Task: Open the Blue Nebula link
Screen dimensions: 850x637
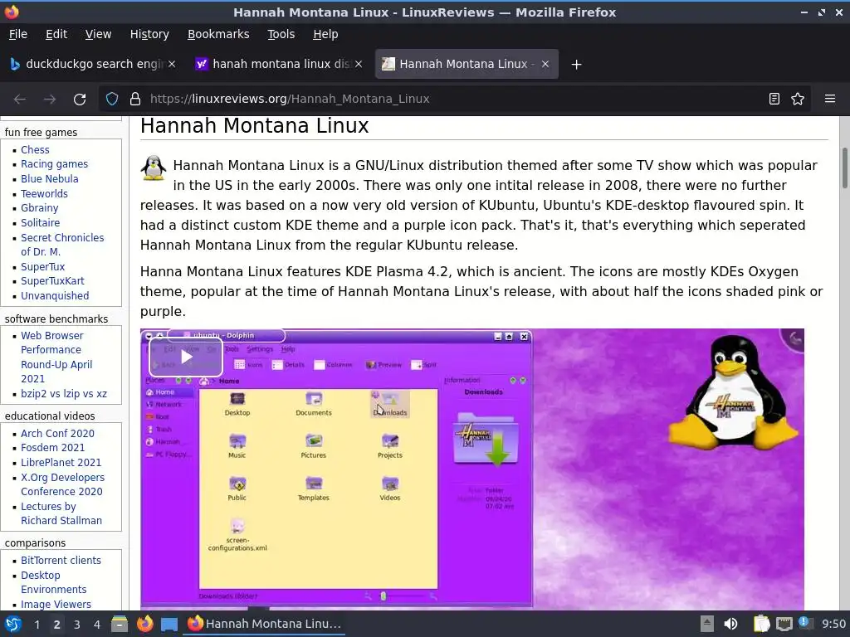Action: point(49,179)
